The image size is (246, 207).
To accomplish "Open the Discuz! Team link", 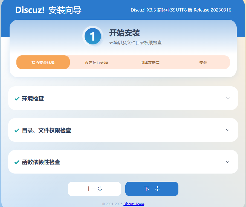I will pos(134,204).
